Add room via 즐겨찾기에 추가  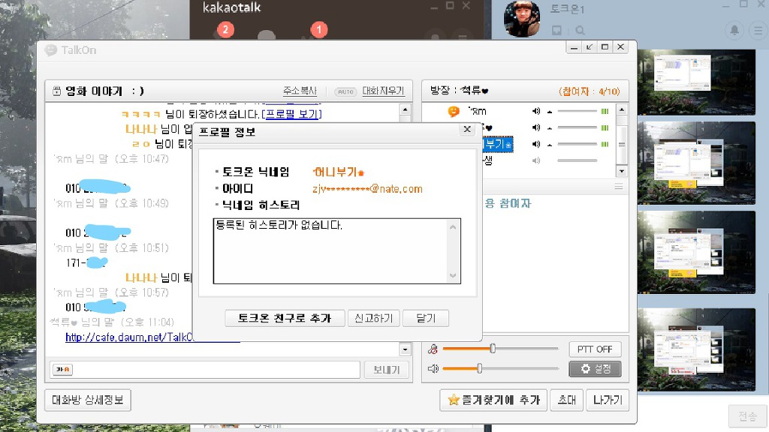click(x=493, y=400)
